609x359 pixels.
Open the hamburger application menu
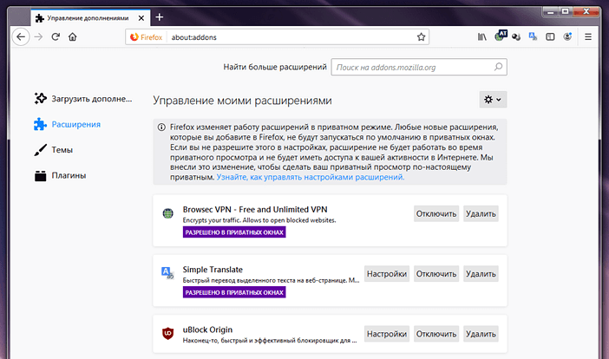[588, 37]
